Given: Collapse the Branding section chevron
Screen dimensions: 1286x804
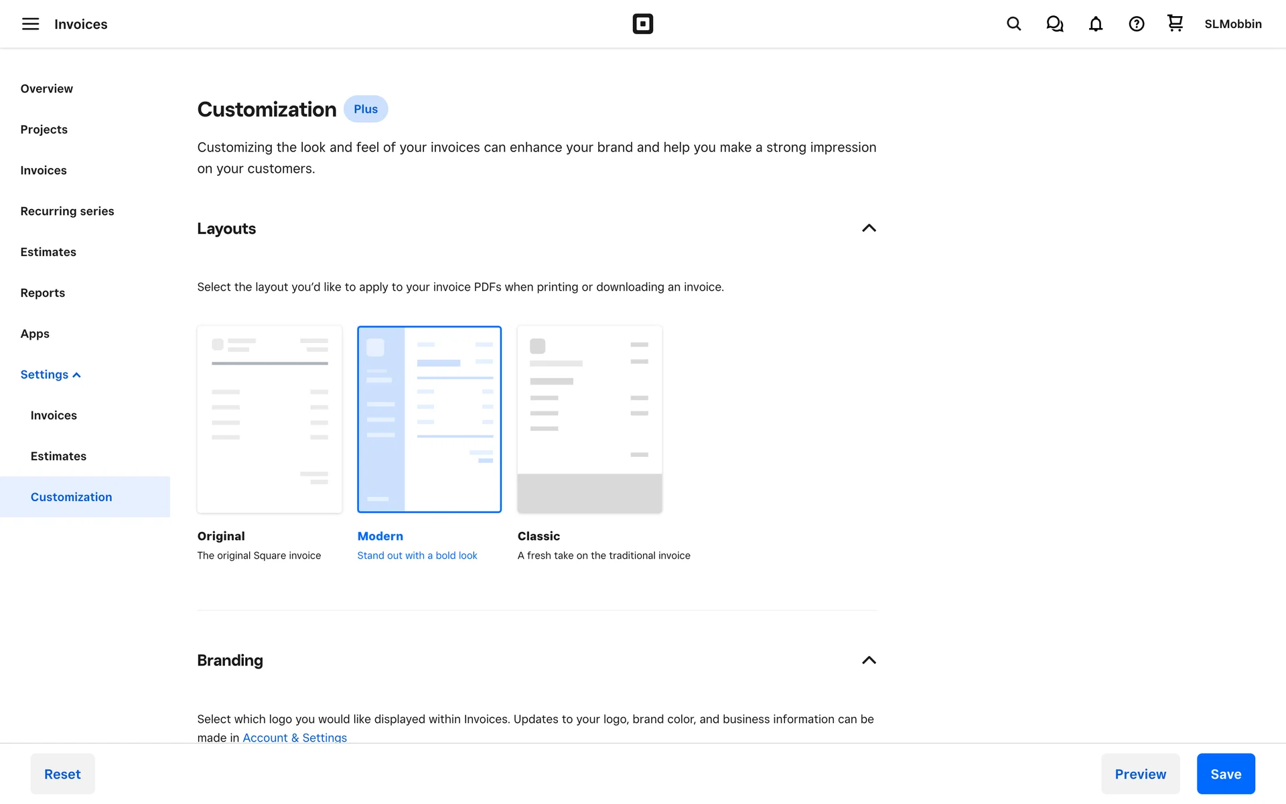Looking at the screenshot, I should point(869,661).
